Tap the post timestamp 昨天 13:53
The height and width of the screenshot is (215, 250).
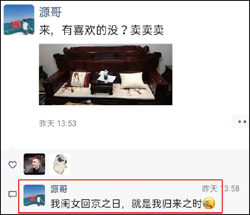click(x=58, y=124)
